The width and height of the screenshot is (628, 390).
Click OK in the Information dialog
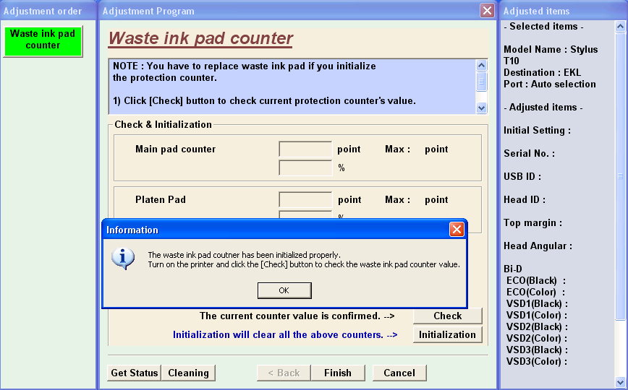point(284,290)
